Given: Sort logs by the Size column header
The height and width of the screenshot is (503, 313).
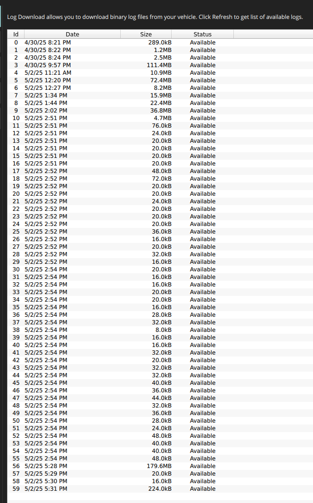Looking at the screenshot, I should pos(146,35).
